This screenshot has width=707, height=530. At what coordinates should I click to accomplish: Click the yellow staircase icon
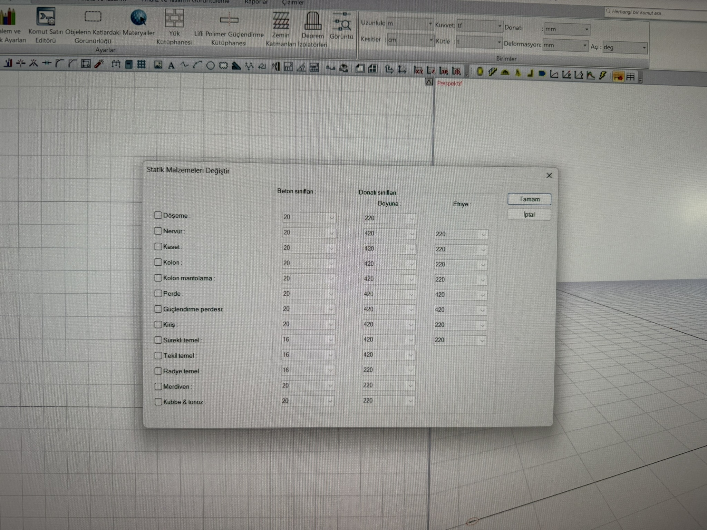[492, 72]
